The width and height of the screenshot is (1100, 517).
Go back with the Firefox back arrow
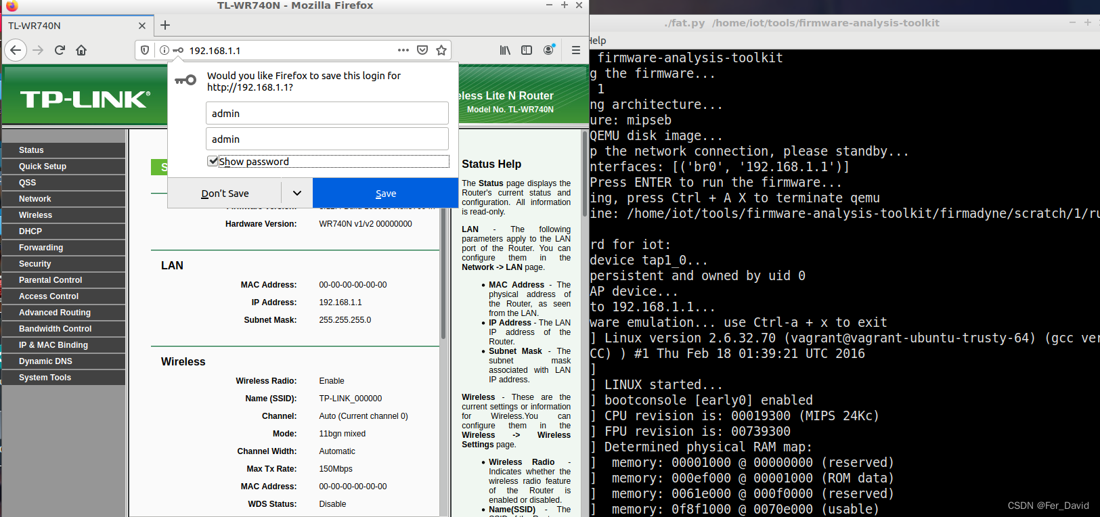[16, 50]
